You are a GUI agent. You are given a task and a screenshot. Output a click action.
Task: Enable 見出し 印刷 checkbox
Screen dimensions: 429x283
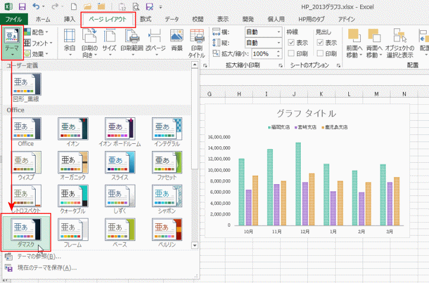tap(320, 53)
